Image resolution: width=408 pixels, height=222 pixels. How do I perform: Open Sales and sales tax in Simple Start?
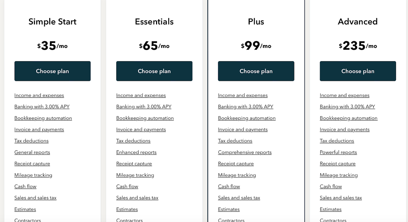coord(35,198)
